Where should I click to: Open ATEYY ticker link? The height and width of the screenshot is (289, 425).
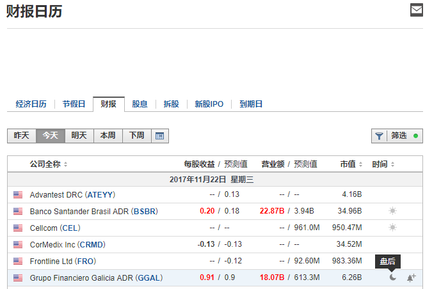100,195
